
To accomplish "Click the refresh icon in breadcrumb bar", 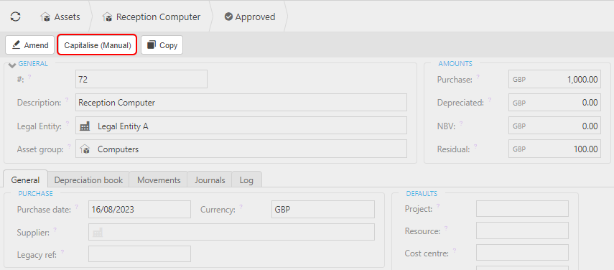I will pyautogui.click(x=15, y=17).
